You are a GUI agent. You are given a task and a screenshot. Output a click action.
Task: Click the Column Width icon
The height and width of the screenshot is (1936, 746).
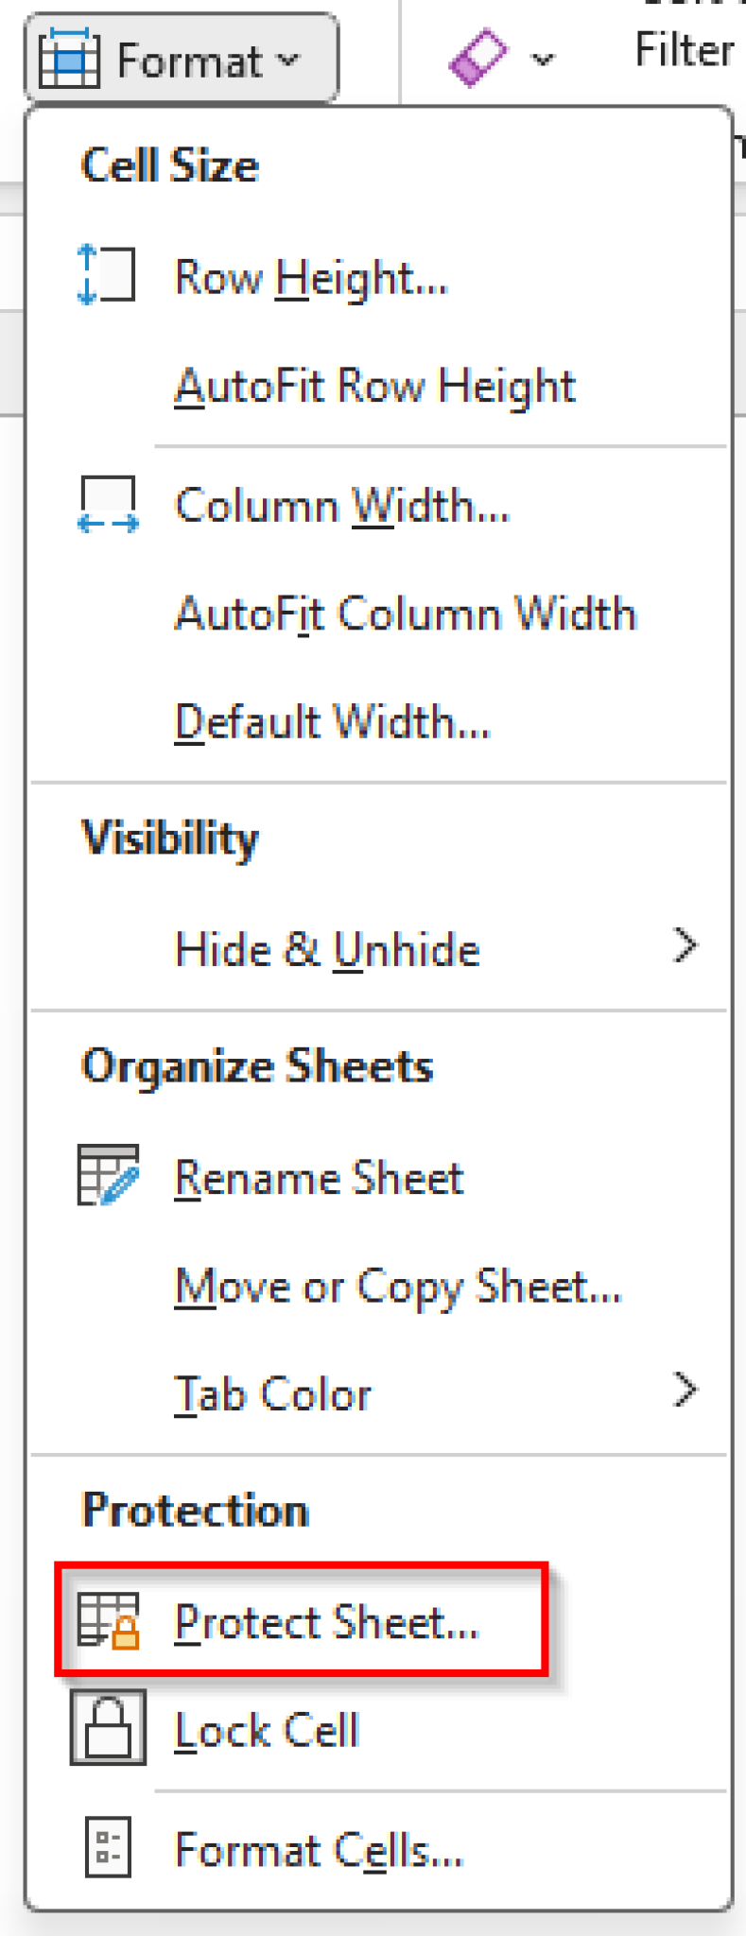click(109, 504)
